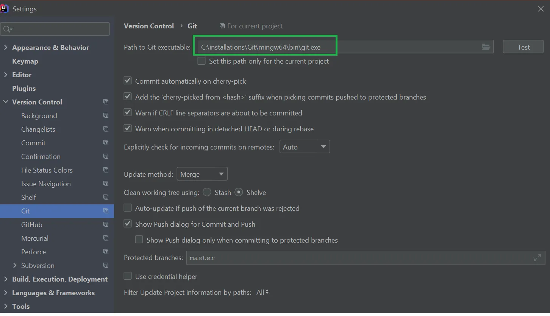Select the Keymap settings category
The image size is (550, 316).
click(x=25, y=61)
